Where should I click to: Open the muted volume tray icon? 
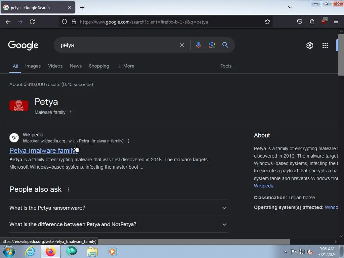(x=310, y=252)
